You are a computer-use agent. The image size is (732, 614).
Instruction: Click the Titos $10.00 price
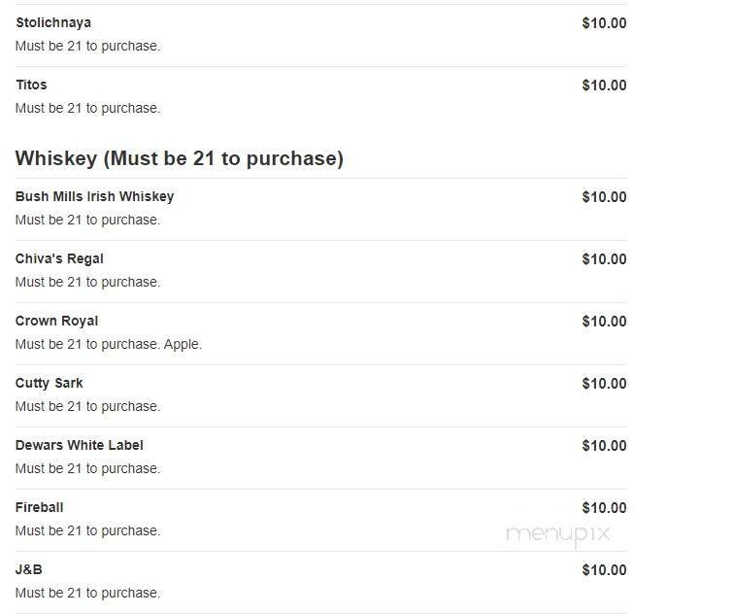tap(604, 85)
